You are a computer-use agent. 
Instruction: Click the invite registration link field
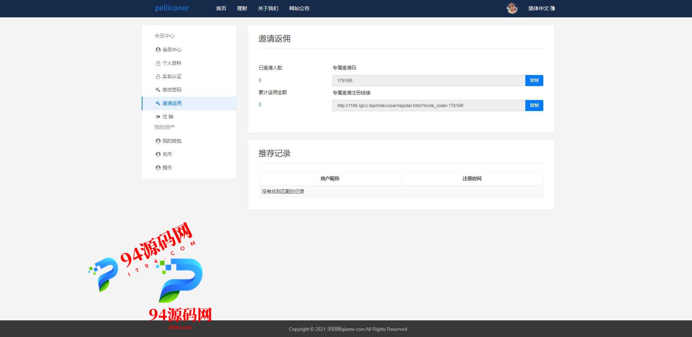click(x=428, y=105)
